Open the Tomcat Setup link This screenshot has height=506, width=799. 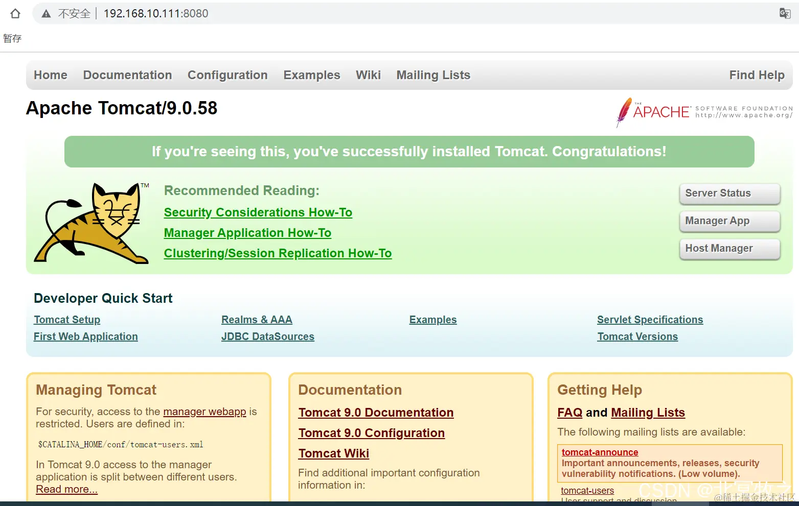67,320
